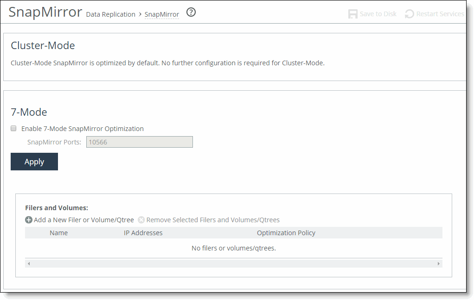The width and height of the screenshot is (474, 300).
Task: Click the Cluster-Mode heading
Action: 43,45
